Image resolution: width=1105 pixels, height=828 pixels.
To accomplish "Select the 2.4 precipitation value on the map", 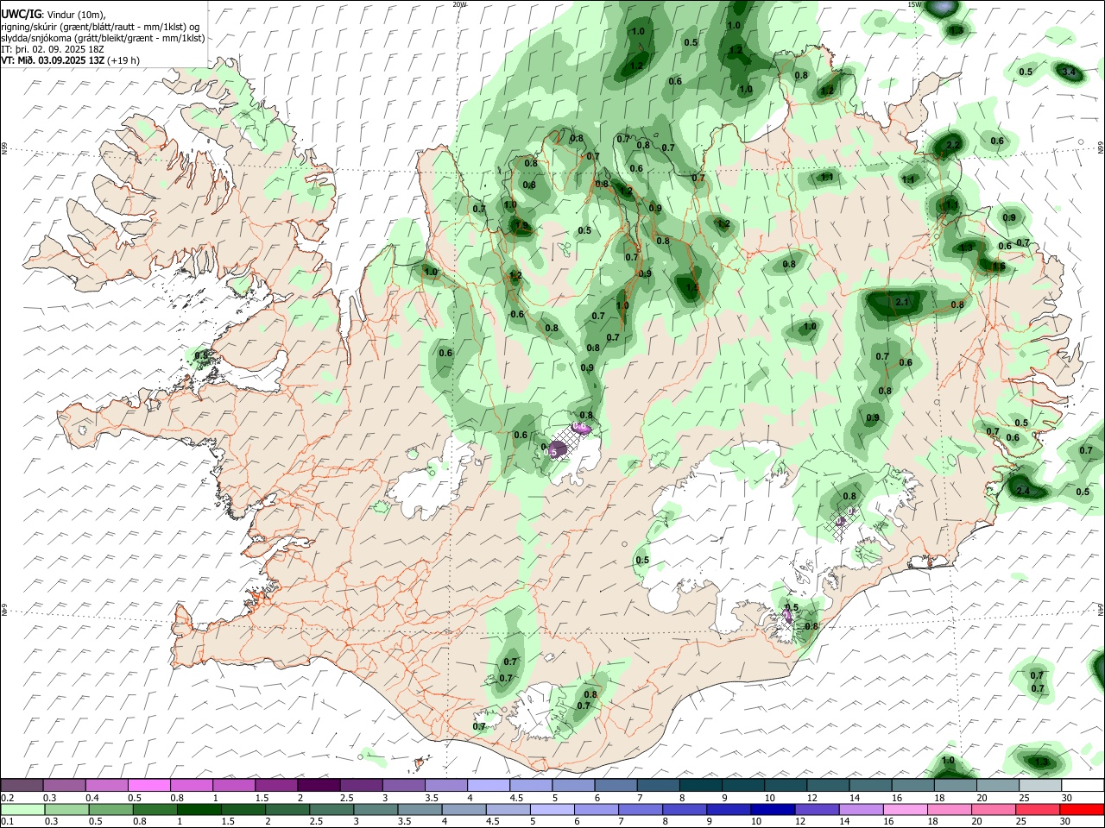I will pos(1024,491).
